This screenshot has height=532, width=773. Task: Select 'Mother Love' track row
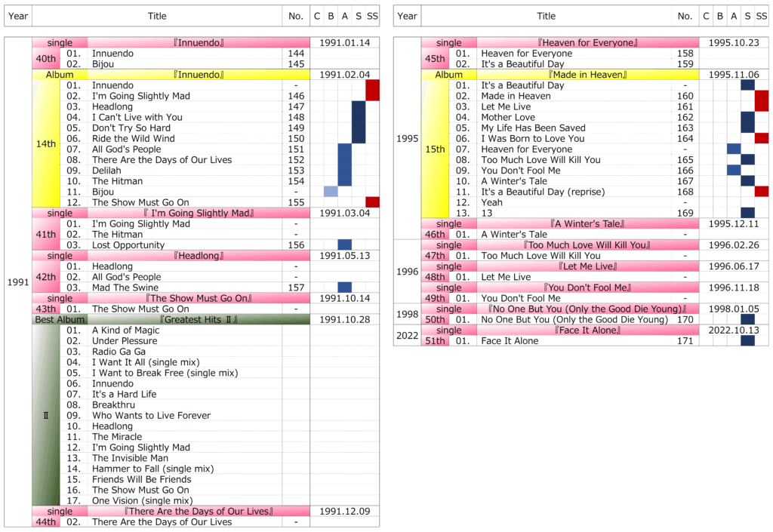561,117
